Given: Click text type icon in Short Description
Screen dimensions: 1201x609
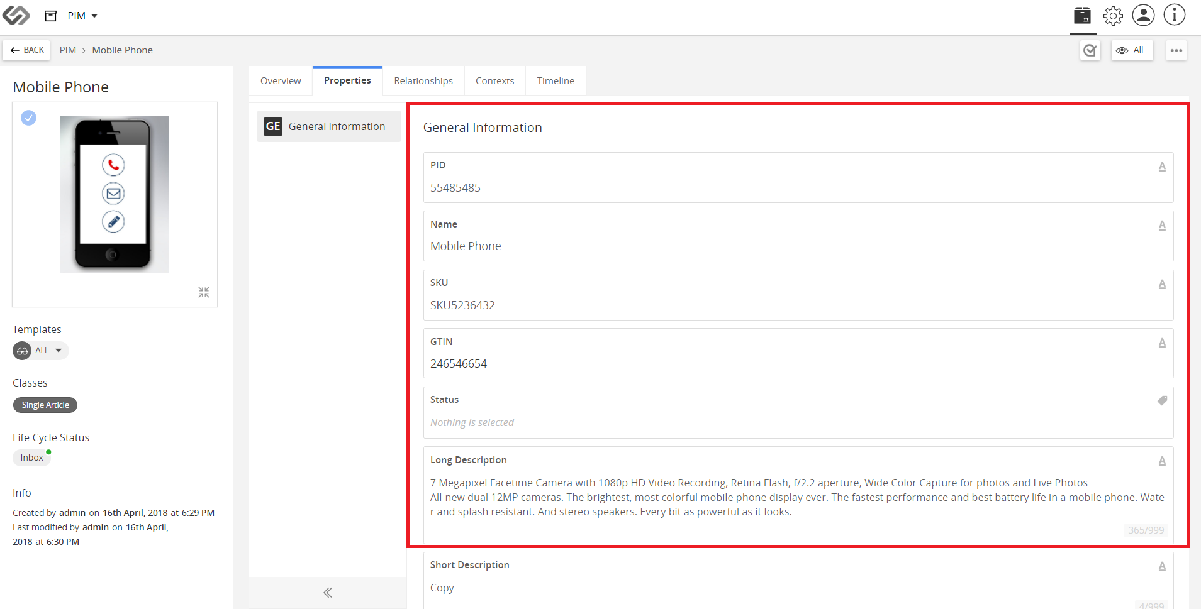Looking at the screenshot, I should pos(1162,566).
